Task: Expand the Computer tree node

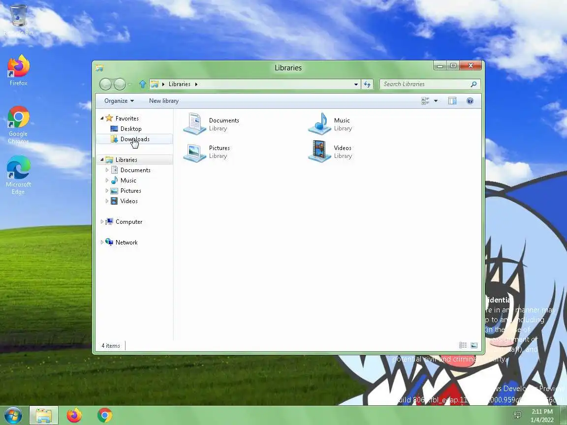Action: click(102, 221)
